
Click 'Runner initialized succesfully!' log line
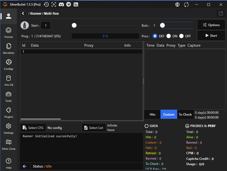point(50,136)
